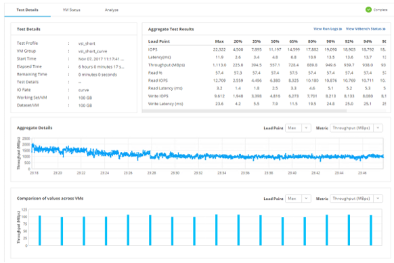Click the Working Set/VM value 100 GB
The width and height of the screenshot is (394, 263).
click(x=85, y=98)
